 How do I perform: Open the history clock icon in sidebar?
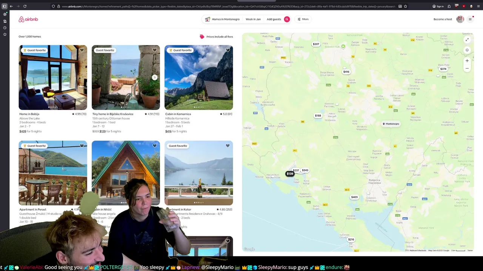5,27
